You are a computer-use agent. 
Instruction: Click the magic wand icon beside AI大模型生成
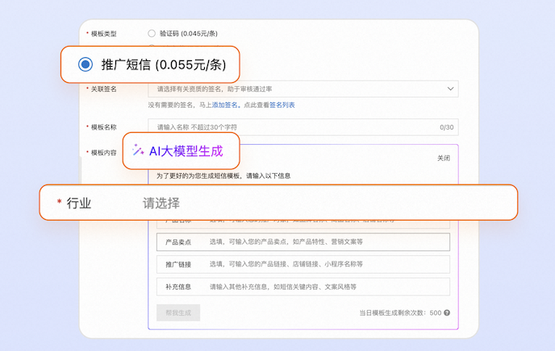point(138,151)
